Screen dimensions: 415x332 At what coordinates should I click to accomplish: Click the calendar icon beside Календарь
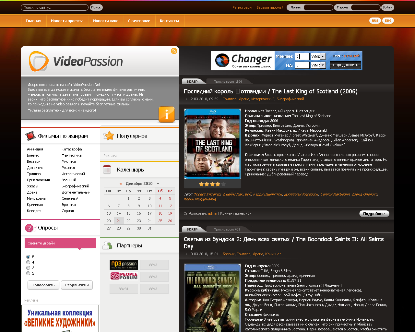(107, 170)
